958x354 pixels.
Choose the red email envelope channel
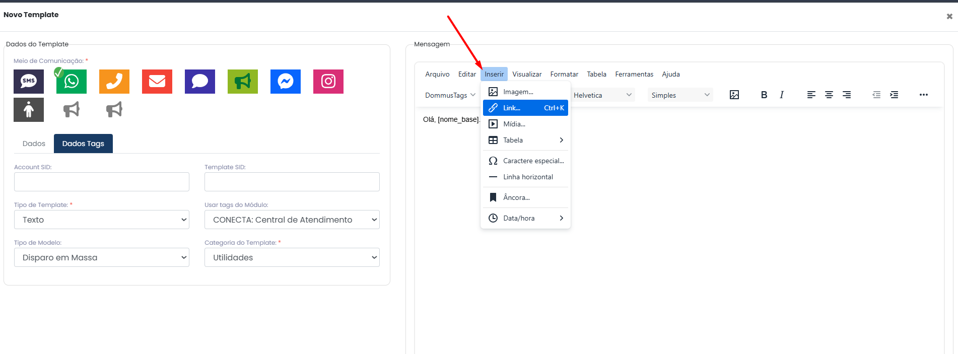pyautogui.click(x=157, y=82)
